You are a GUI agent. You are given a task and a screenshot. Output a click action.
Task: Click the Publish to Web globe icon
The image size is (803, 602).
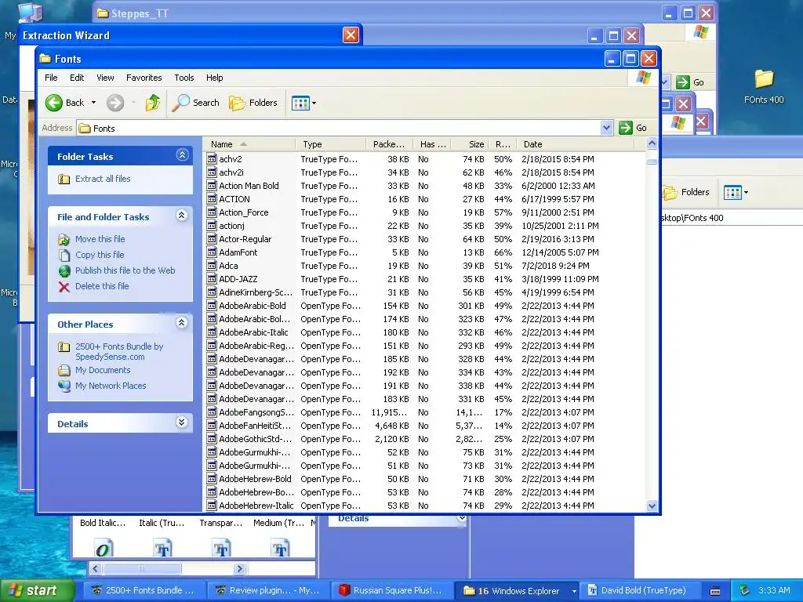pos(64,270)
